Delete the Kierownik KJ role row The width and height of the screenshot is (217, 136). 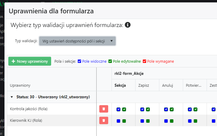(103, 121)
